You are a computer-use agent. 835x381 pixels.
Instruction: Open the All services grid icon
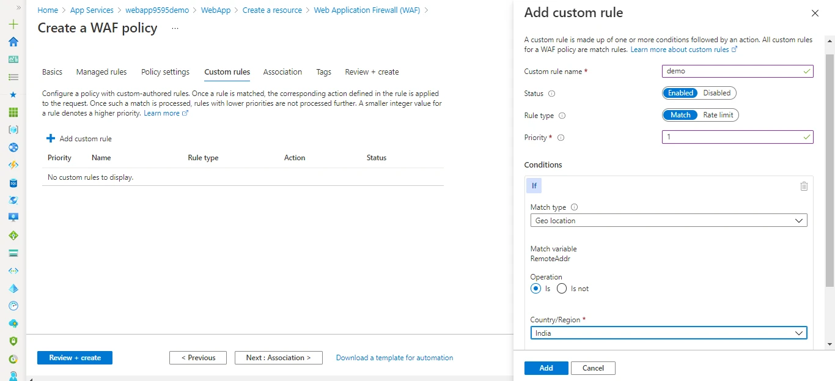pos(13,113)
